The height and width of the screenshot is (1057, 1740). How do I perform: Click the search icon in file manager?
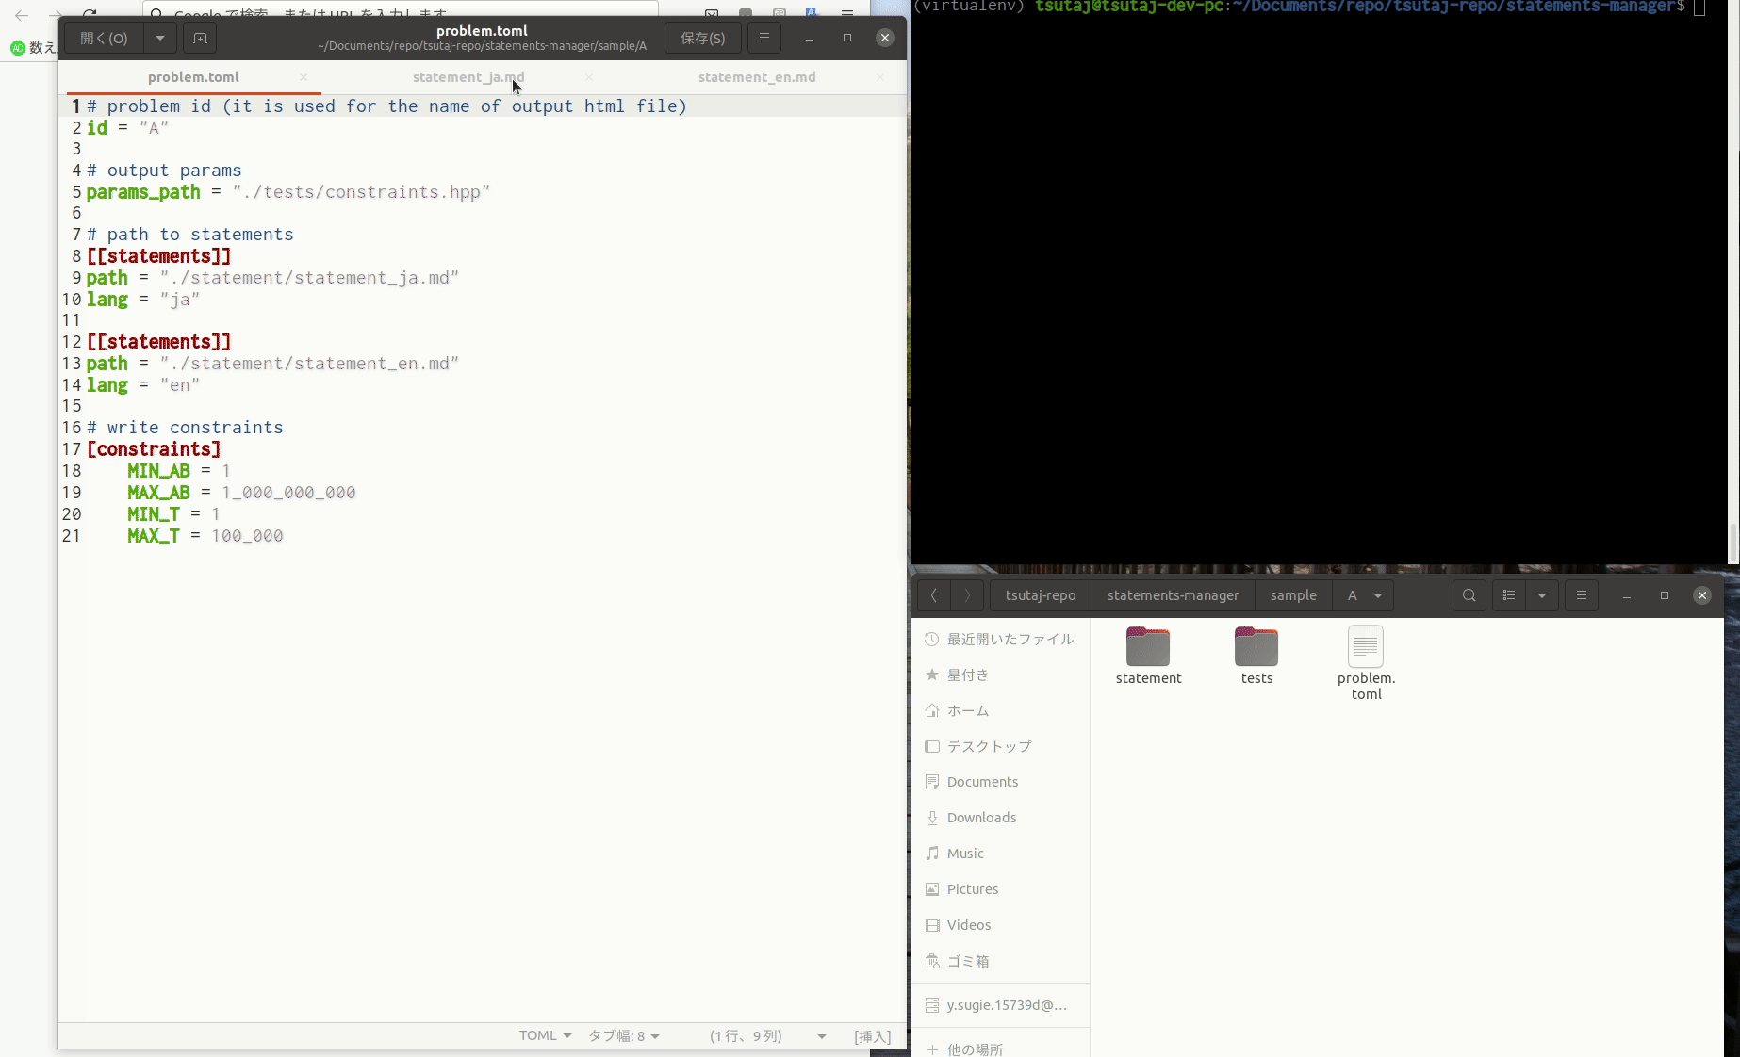1469,595
